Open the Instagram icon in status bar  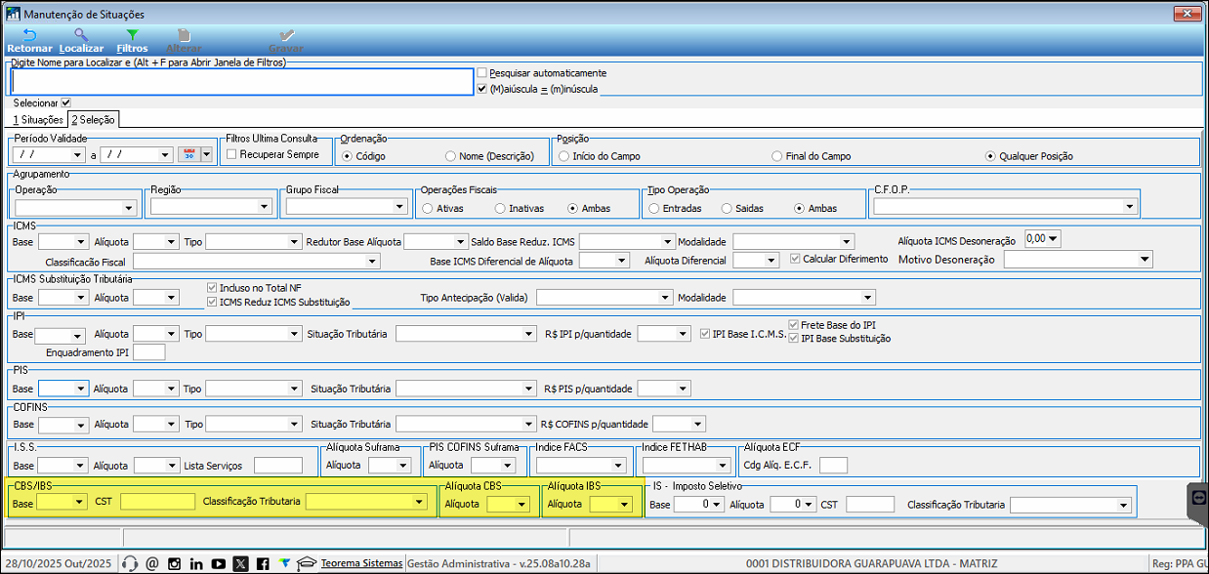point(174,563)
